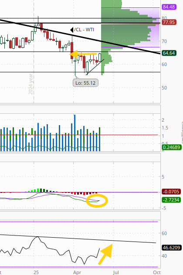
Task: Click the vertical 2024 year marker text
Action: point(30,84)
